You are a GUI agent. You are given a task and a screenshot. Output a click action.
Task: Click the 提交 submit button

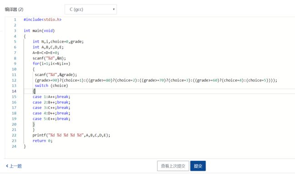tap(198, 166)
